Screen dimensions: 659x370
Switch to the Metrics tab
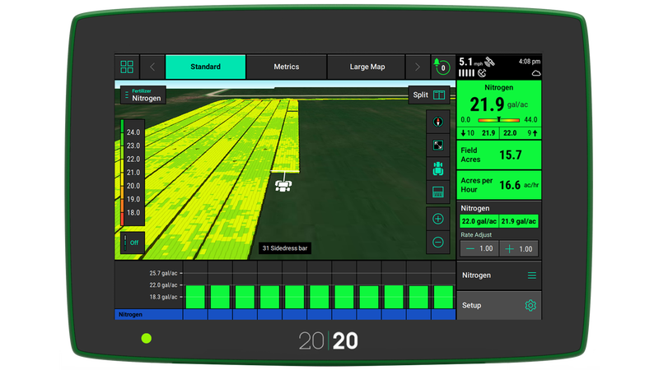286,67
